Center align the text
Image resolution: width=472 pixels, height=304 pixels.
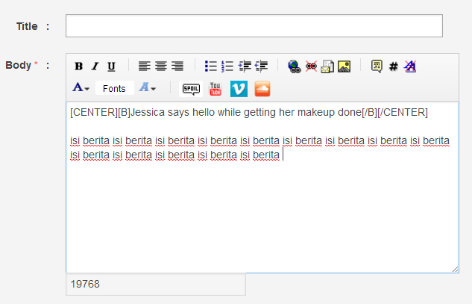click(x=161, y=66)
